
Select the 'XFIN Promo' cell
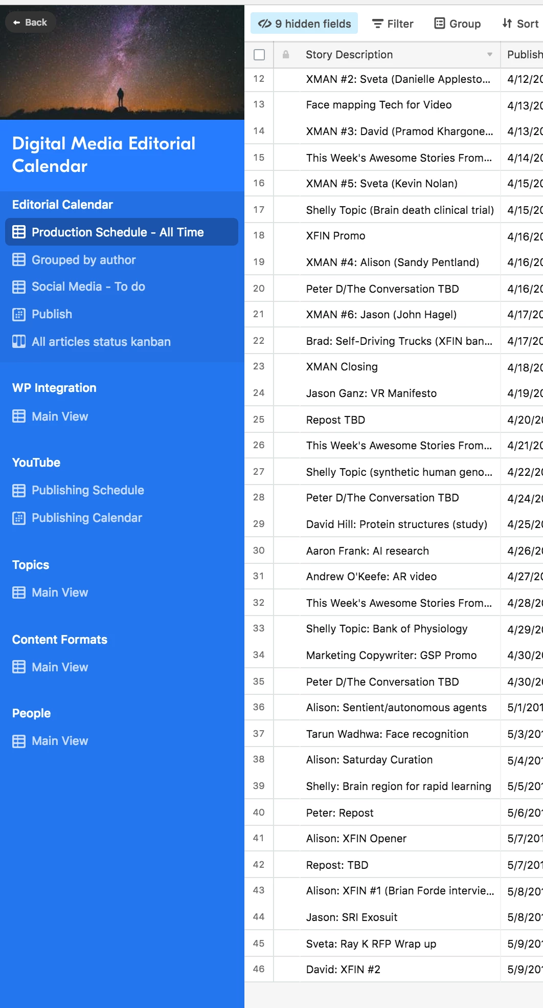point(400,236)
